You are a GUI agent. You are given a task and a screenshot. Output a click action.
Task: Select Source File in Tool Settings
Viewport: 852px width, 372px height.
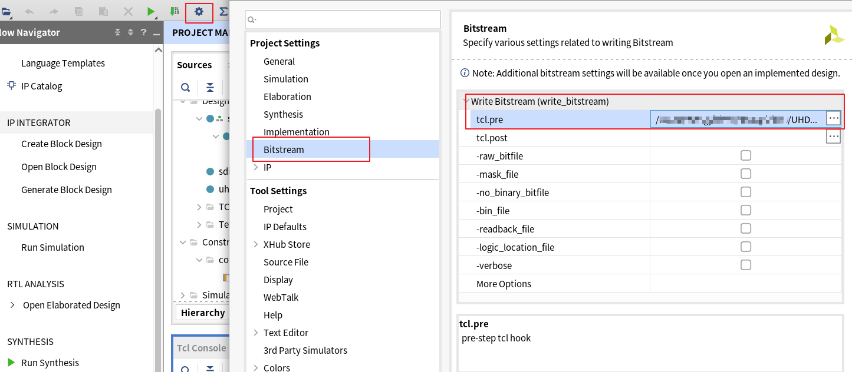[286, 262]
